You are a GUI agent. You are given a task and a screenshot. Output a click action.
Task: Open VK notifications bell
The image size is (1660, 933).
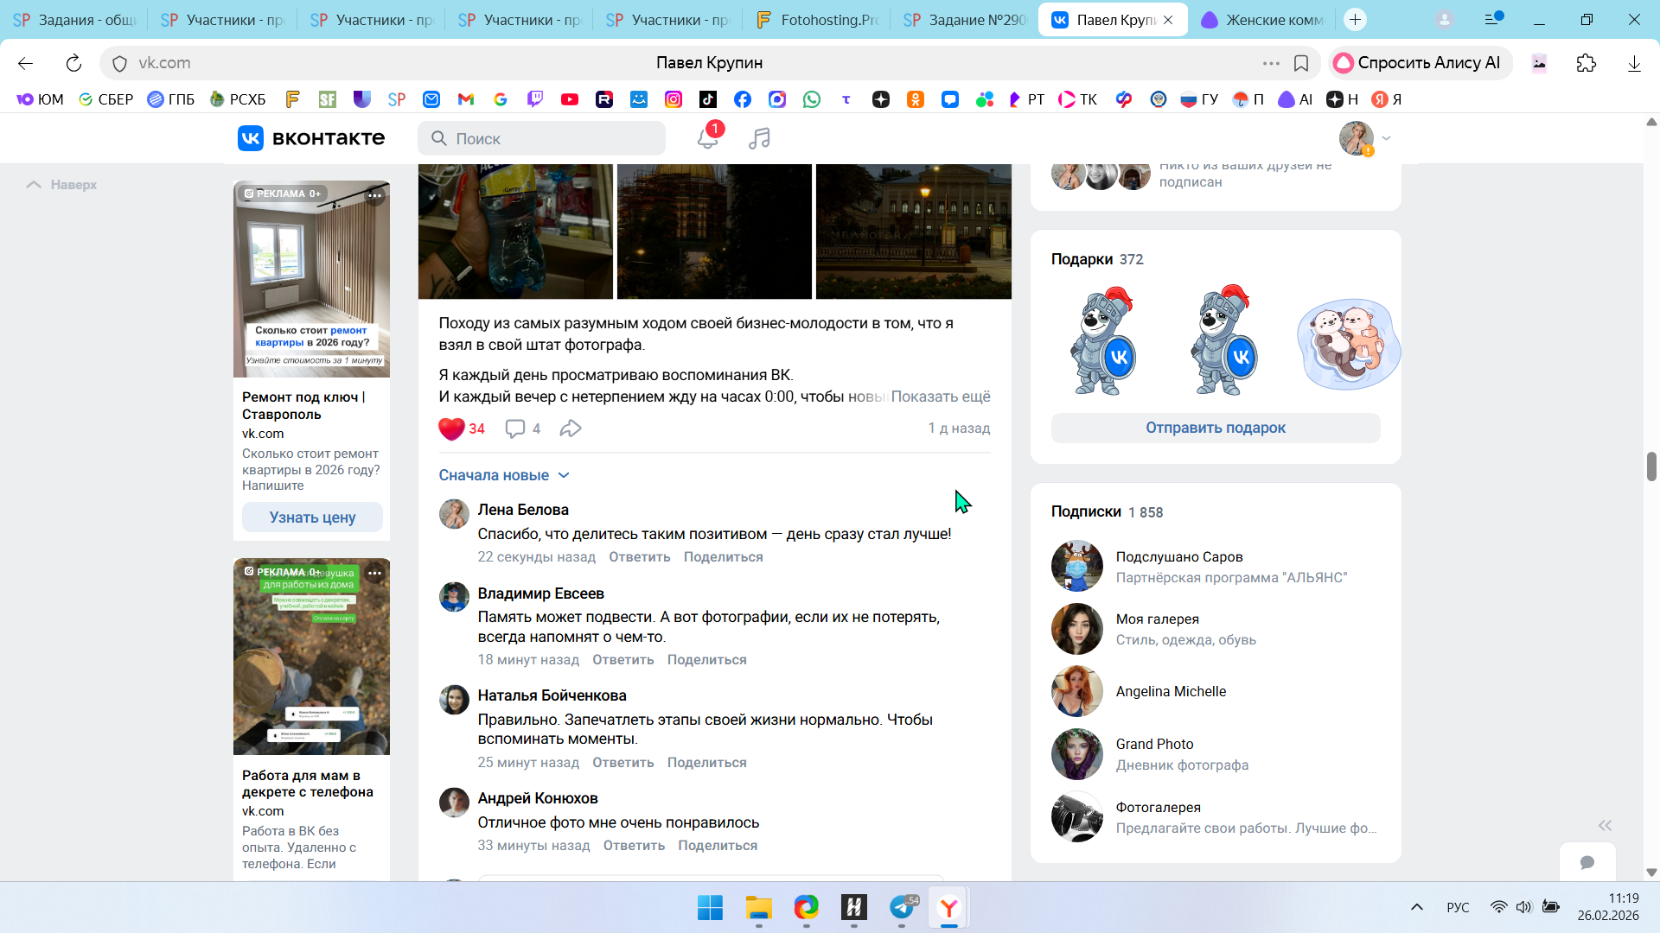(707, 138)
